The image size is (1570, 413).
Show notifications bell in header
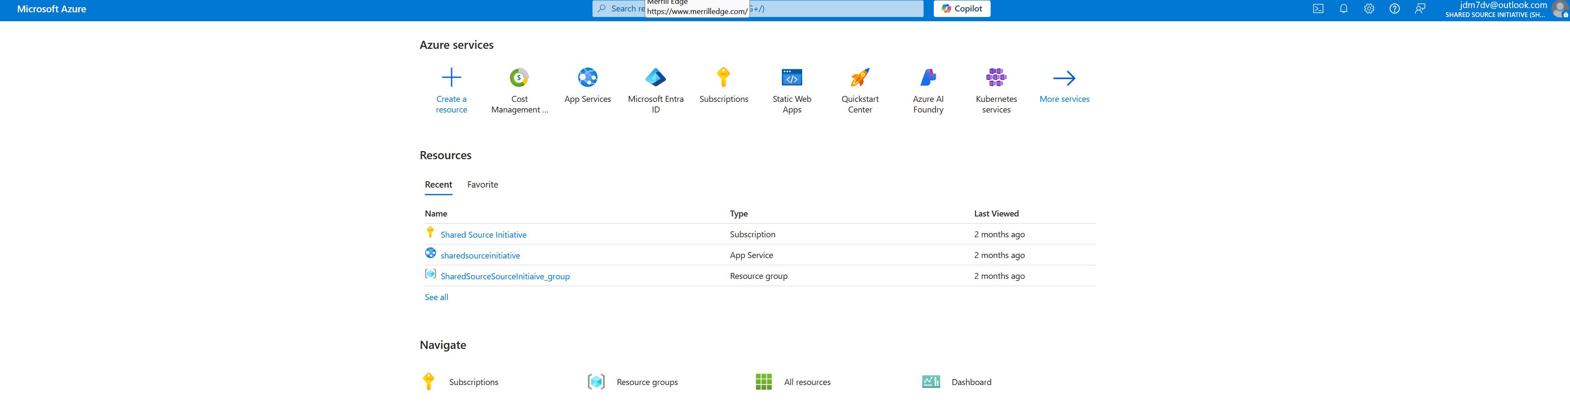click(x=1344, y=8)
